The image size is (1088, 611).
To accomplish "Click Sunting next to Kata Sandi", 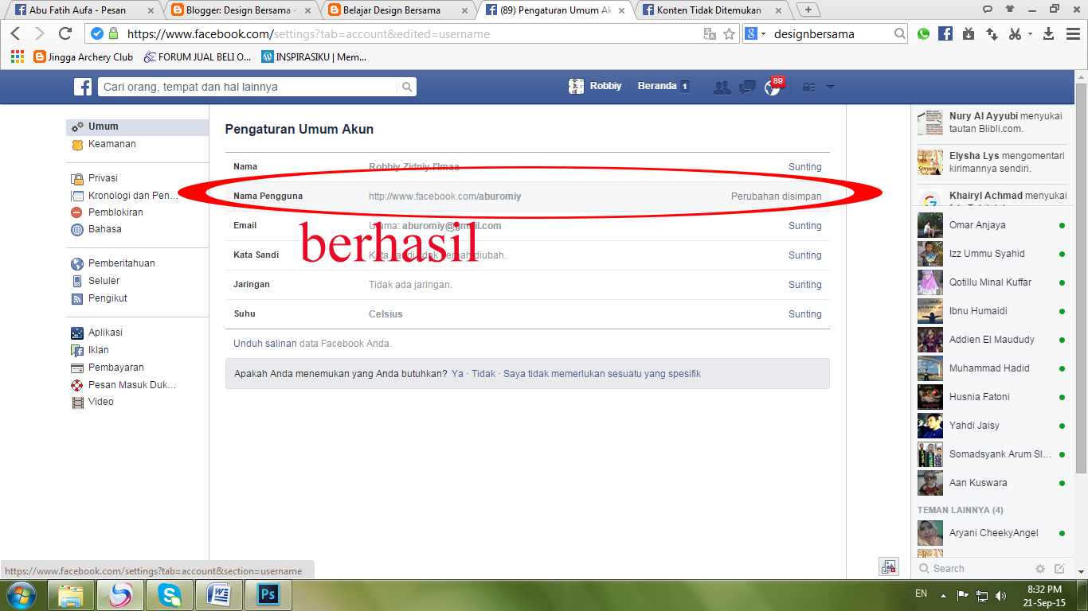I will 804,255.
